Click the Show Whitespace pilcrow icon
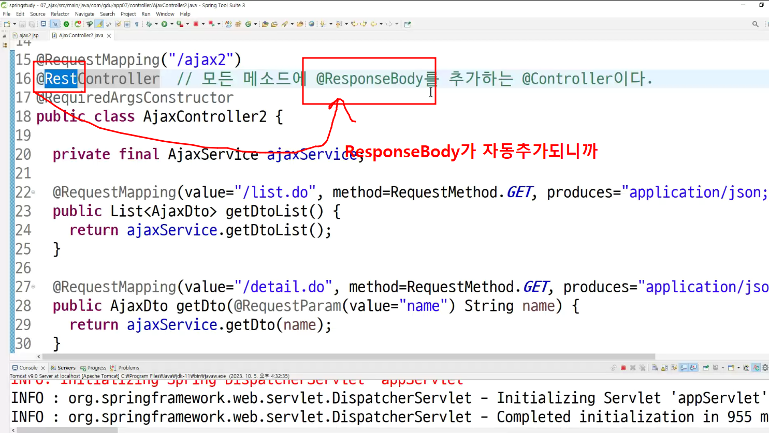The width and height of the screenshot is (769, 433). (137, 24)
